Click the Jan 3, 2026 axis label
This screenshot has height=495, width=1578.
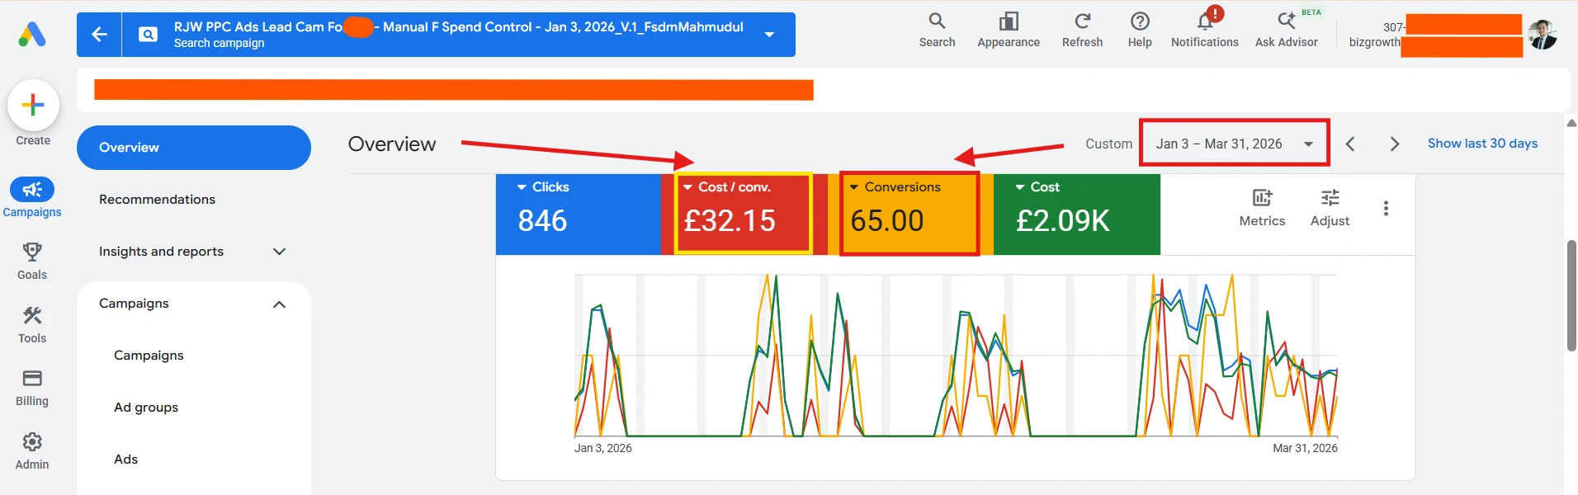click(x=602, y=448)
